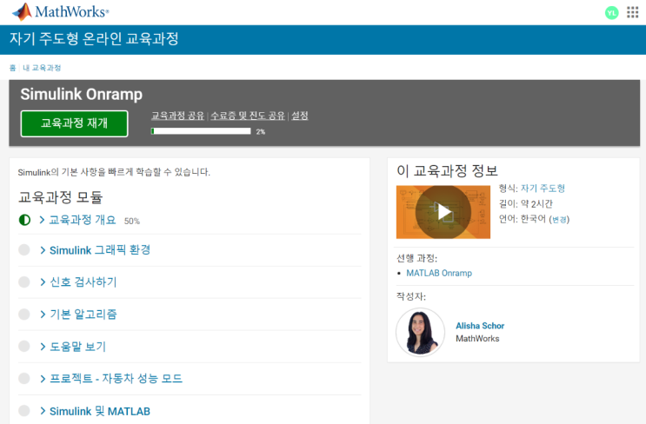The width and height of the screenshot is (646, 424).
Task: Click the status circle for 기본 알고리즘
Action: click(24, 314)
